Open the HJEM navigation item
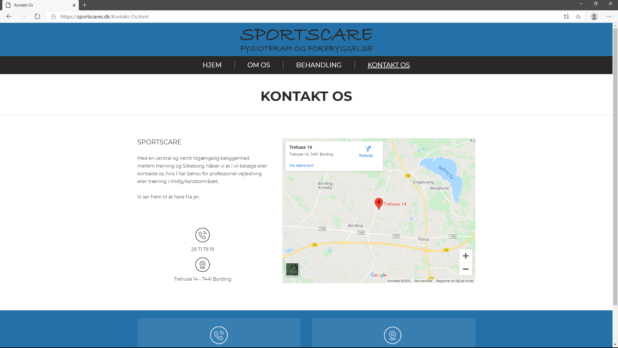Image resolution: width=618 pixels, height=348 pixels. coord(212,65)
